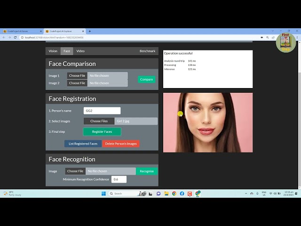Close the CodeProject.AI Server tab
The image size is (301, 226).
tap(41, 31)
